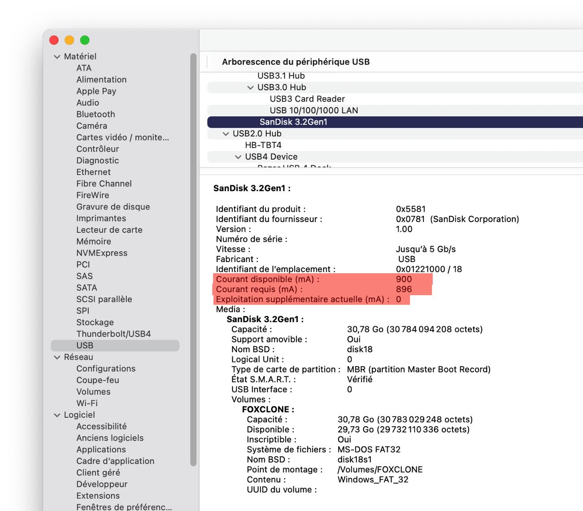This screenshot has height=511, width=583.
Task: Open Cartes vidéo / moniteurs entry
Action: click(122, 137)
